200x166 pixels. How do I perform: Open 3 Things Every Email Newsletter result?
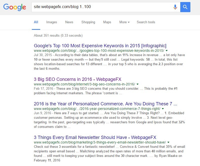(x=95, y=137)
